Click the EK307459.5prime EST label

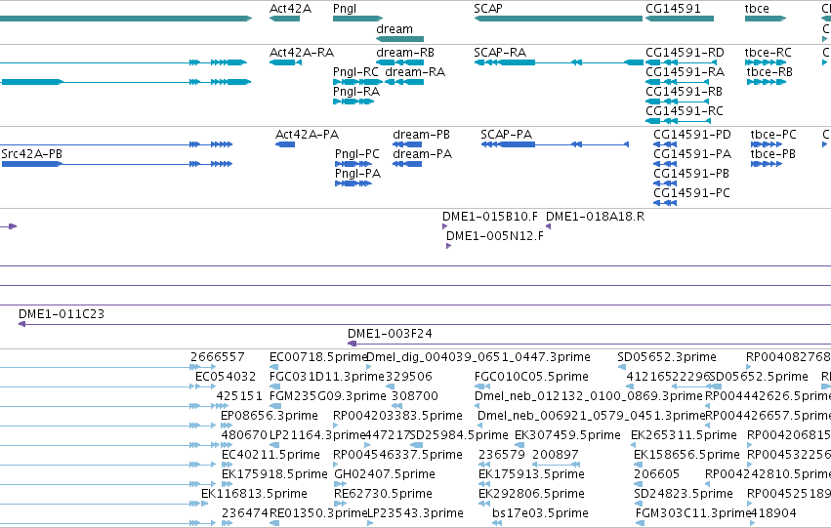pos(567,436)
